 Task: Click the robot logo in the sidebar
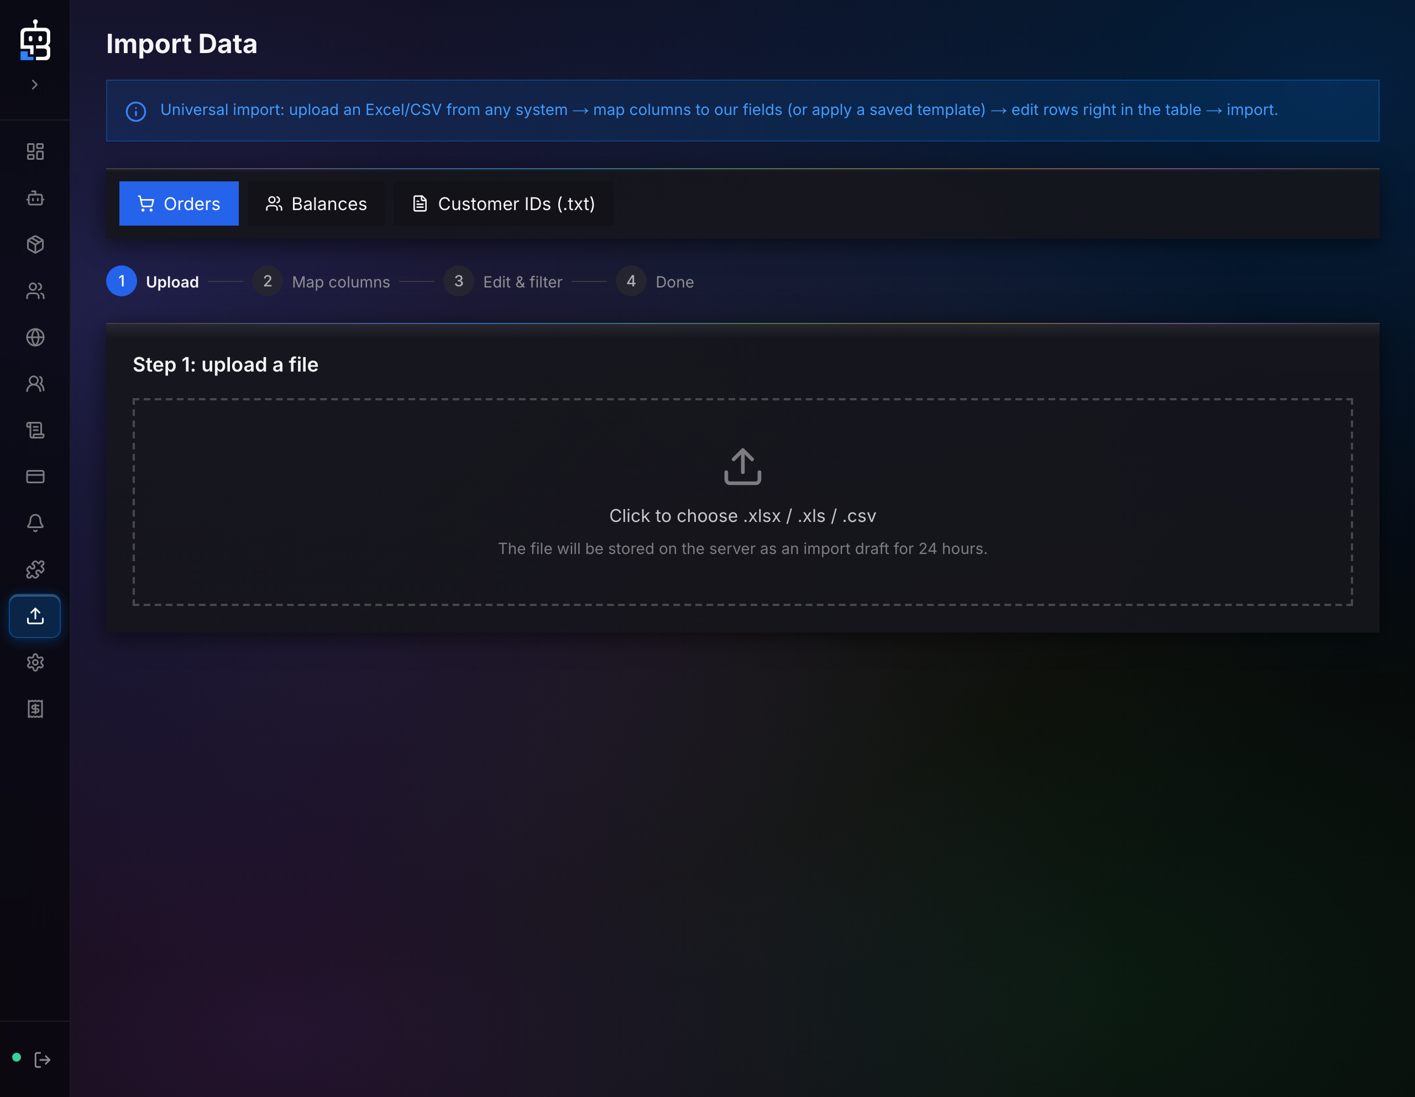[35, 40]
